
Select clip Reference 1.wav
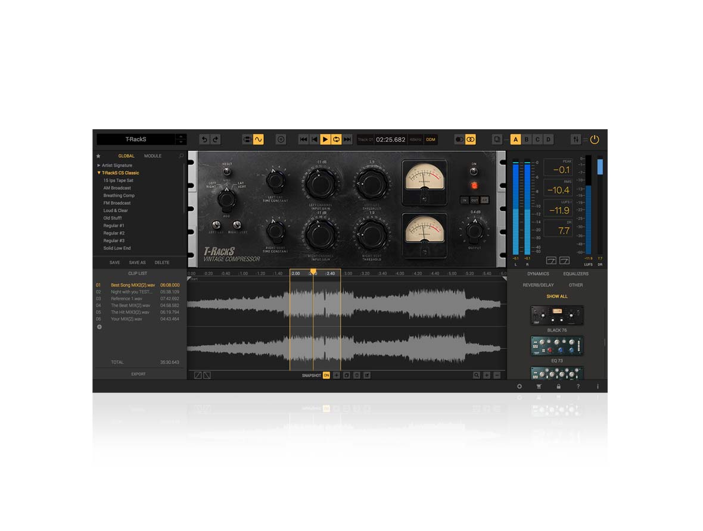[138, 299]
